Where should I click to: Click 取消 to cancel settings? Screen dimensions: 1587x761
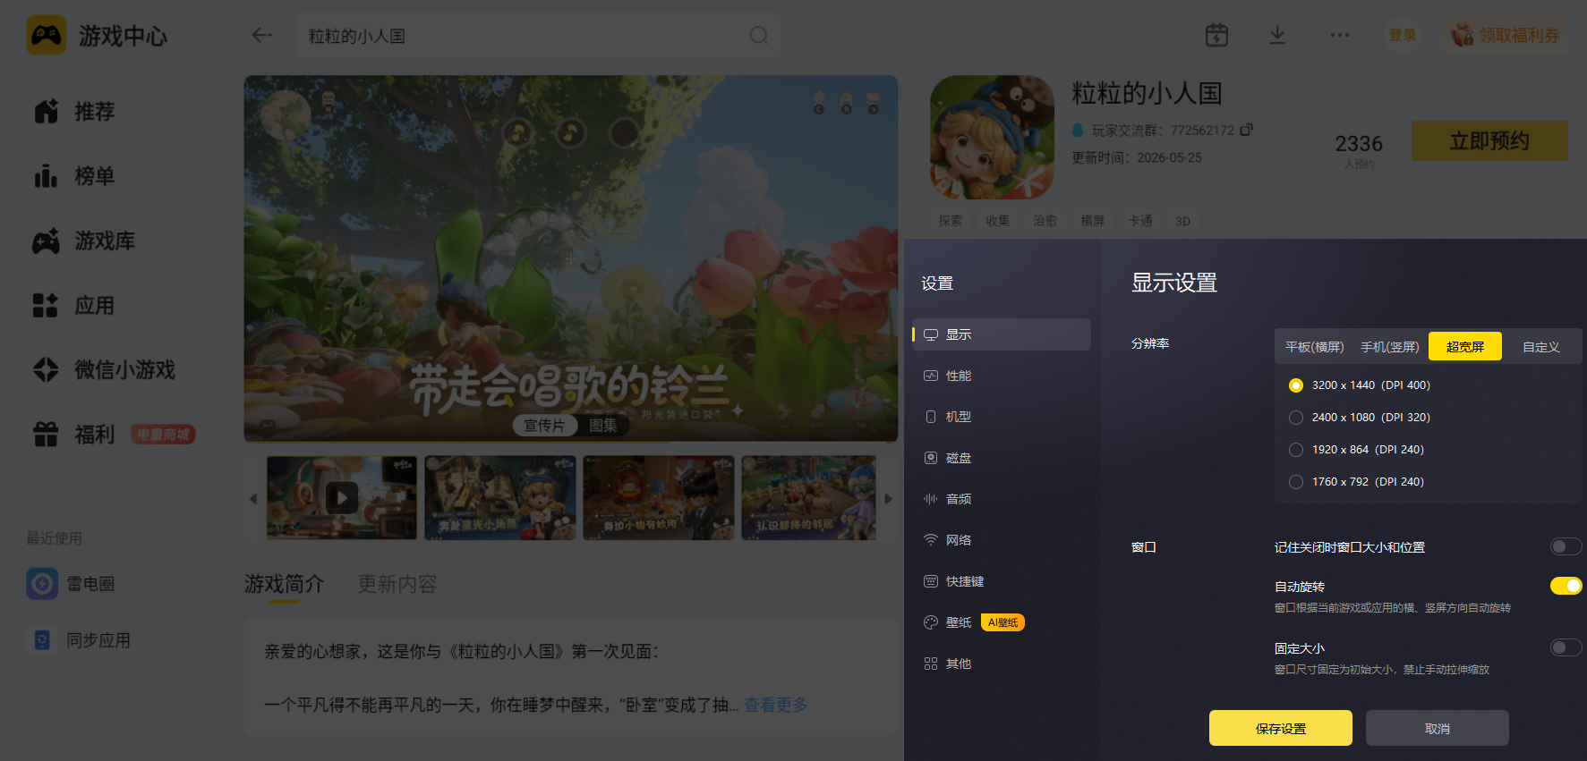tap(1438, 728)
